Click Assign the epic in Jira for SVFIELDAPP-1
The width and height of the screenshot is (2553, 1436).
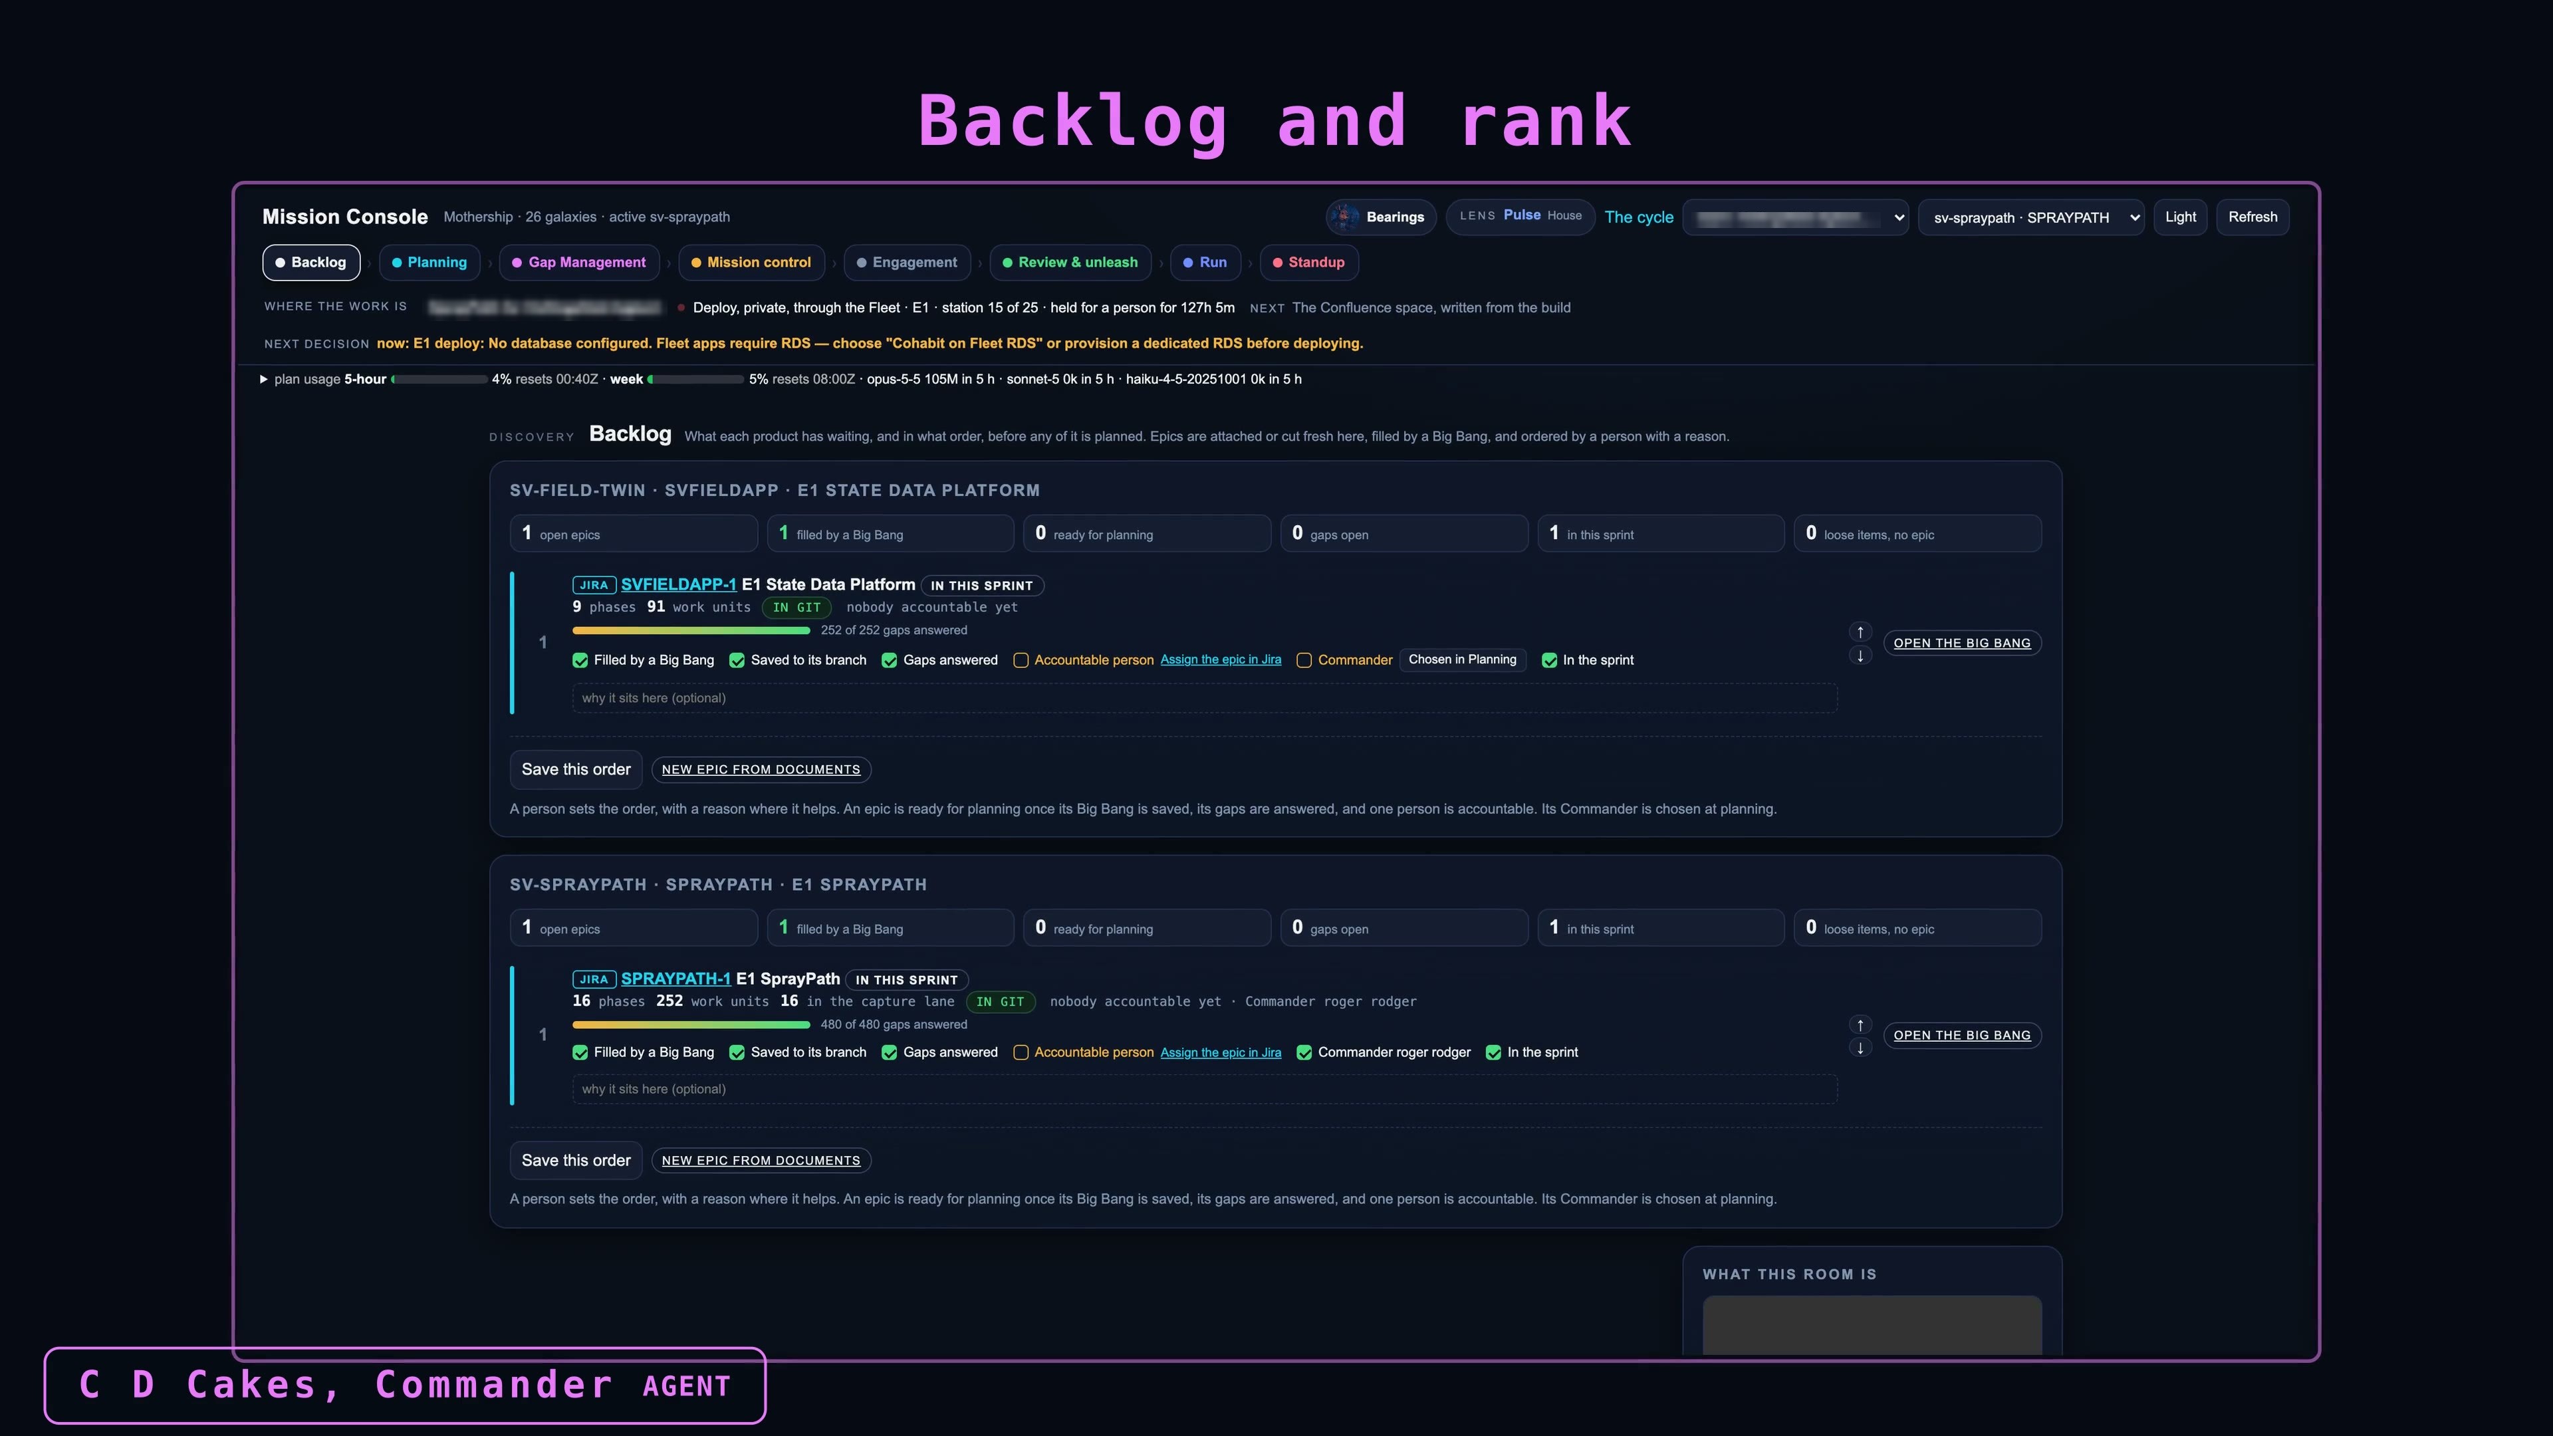pos(1221,660)
